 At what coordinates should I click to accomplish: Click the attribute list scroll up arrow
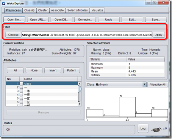[80, 83]
